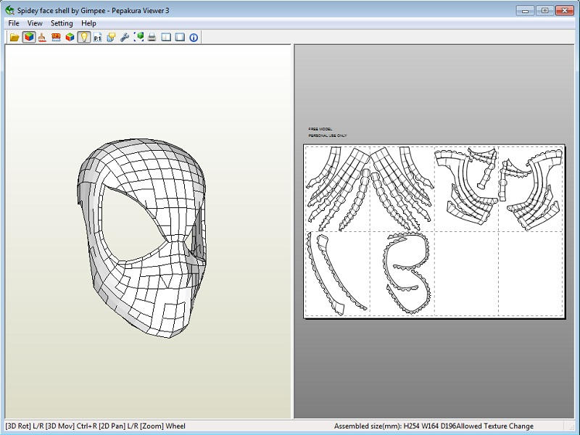Click the P.1 page number icon
Screen dimensions: 580x435
(x=98, y=37)
